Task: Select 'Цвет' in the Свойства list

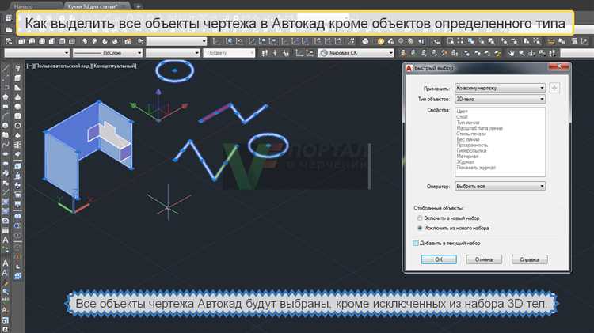Action: tap(463, 112)
